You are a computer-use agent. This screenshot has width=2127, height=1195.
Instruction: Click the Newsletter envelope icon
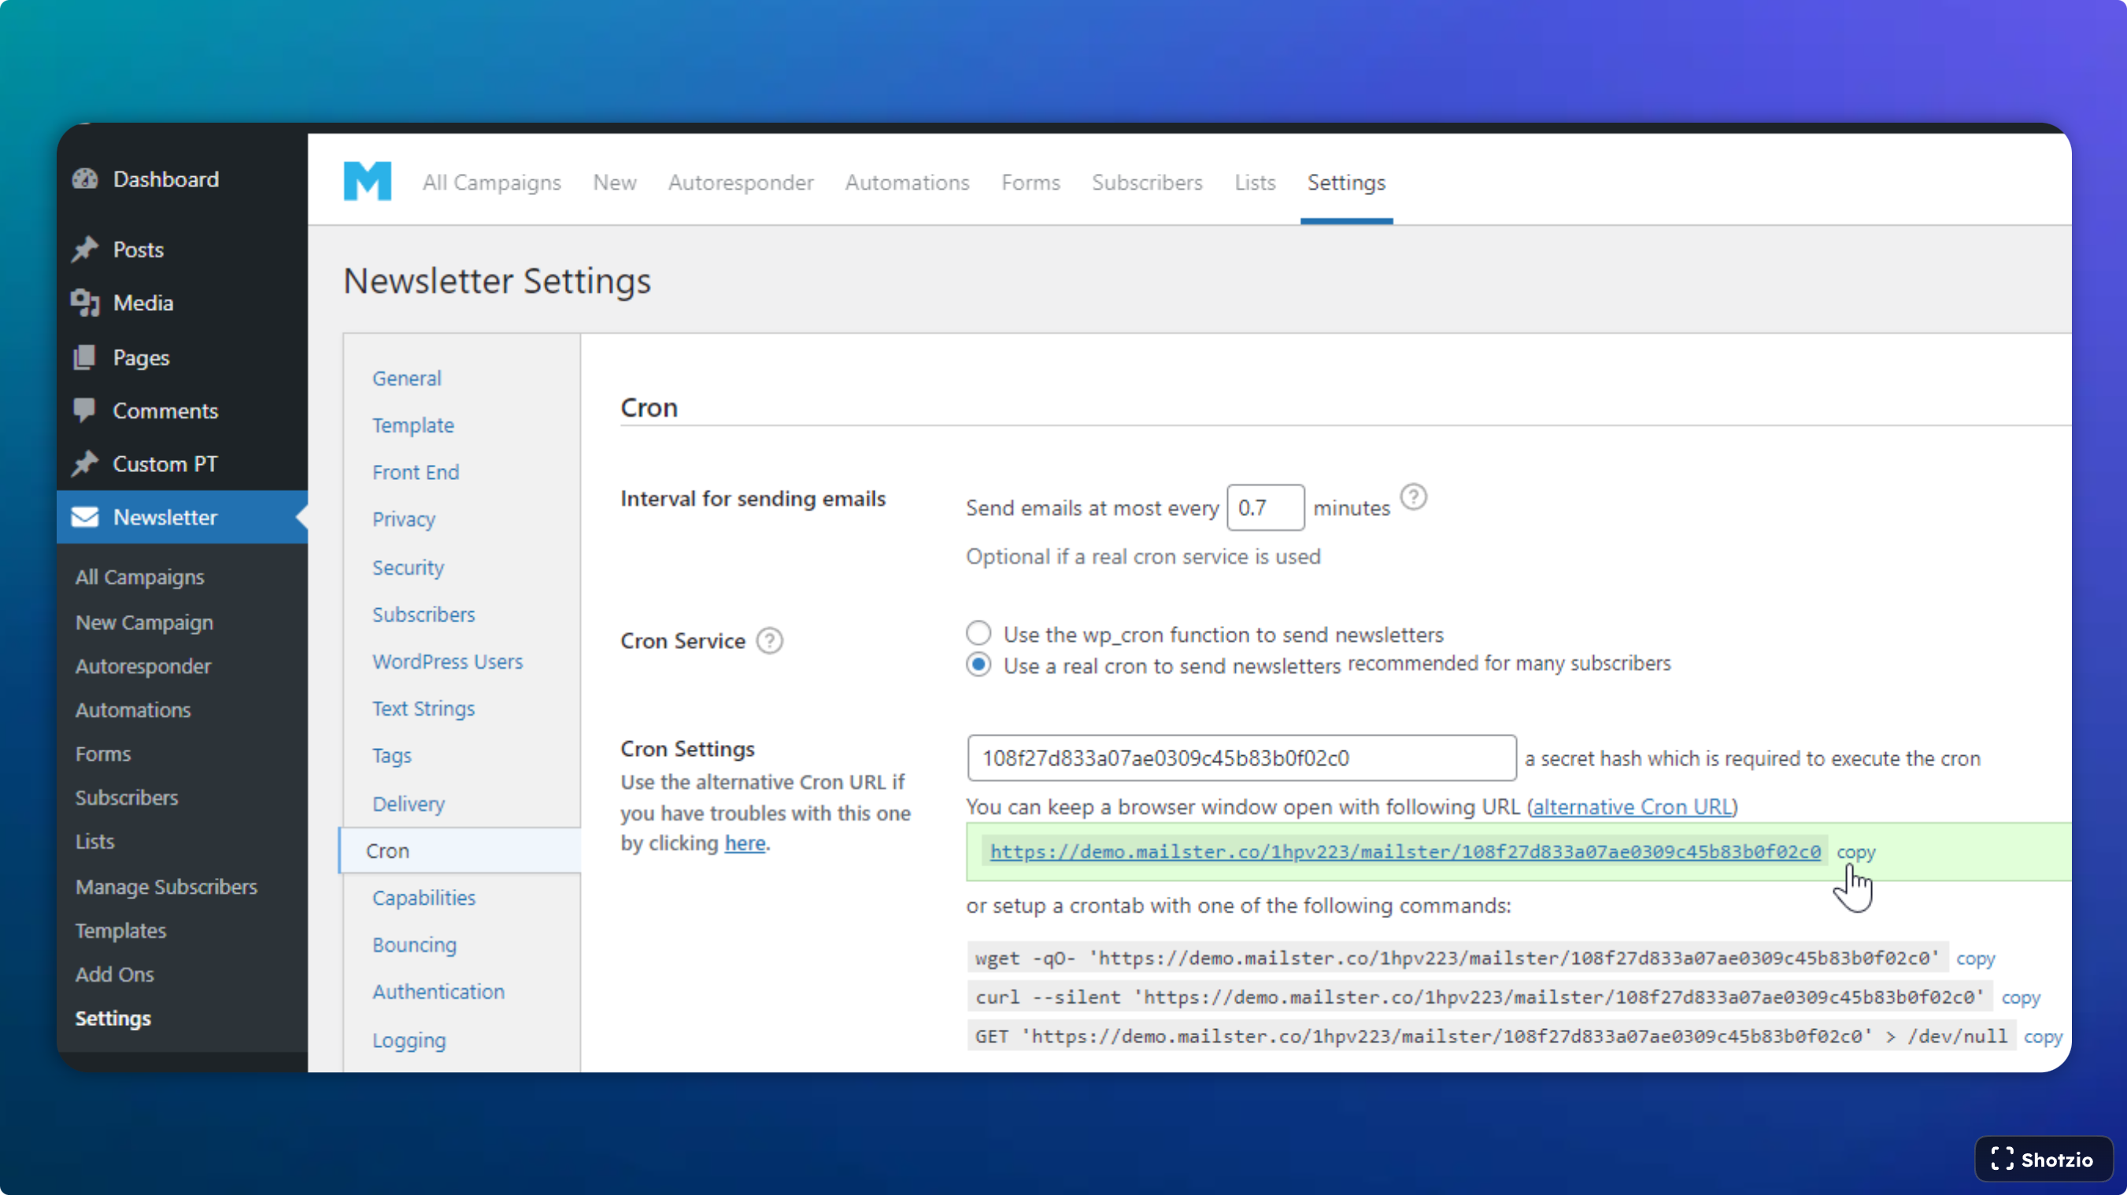pyautogui.click(x=85, y=518)
